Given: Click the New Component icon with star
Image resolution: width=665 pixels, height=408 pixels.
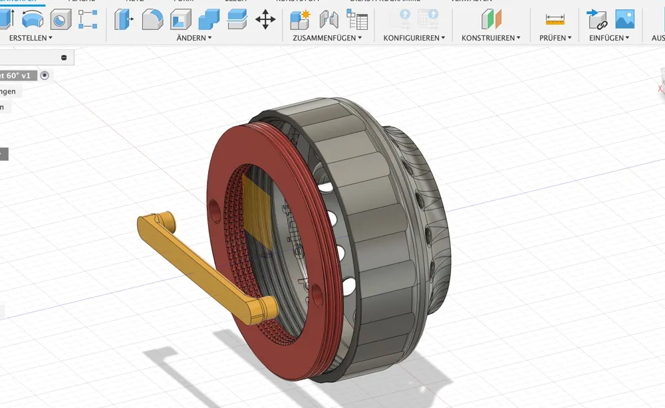Looking at the screenshot, I should pyautogui.click(x=301, y=19).
